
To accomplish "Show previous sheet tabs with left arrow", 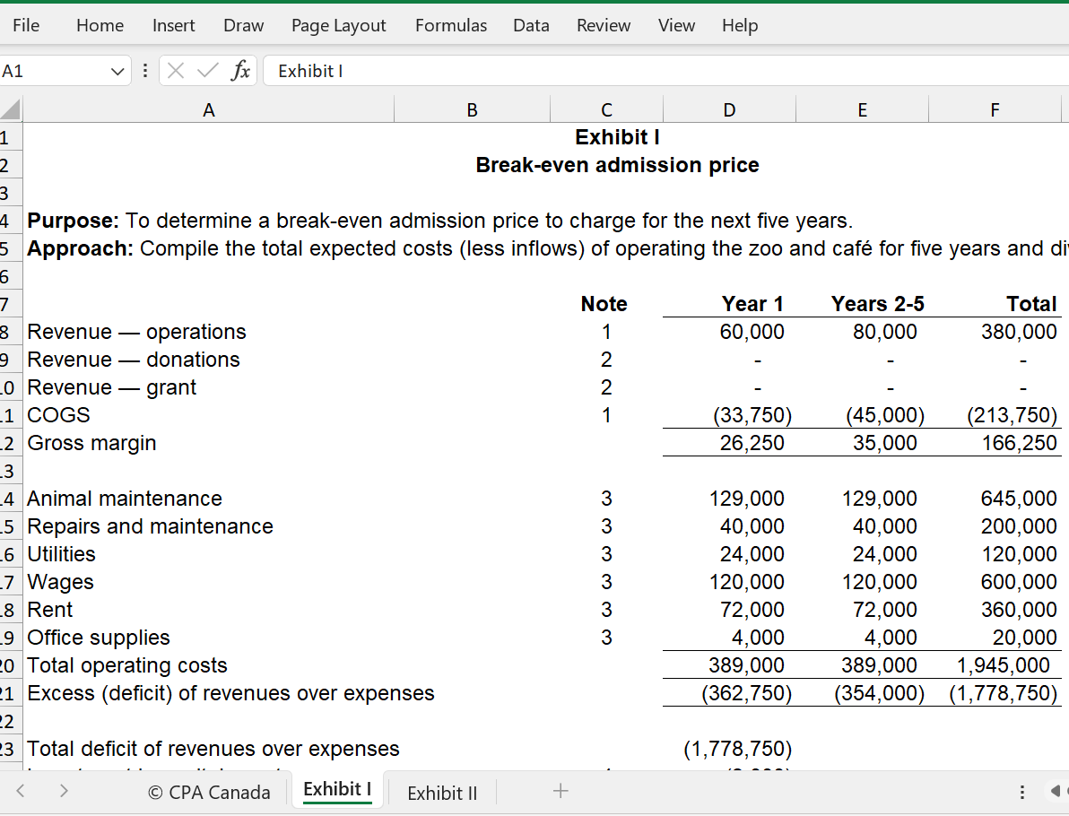I will (21, 791).
